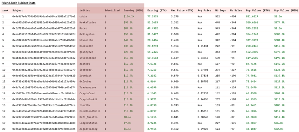Sort by Earning (USD) column header

(x=133, y=11)
